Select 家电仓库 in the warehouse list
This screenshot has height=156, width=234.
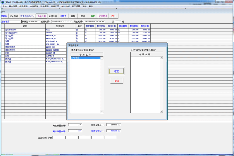[86, 58]
